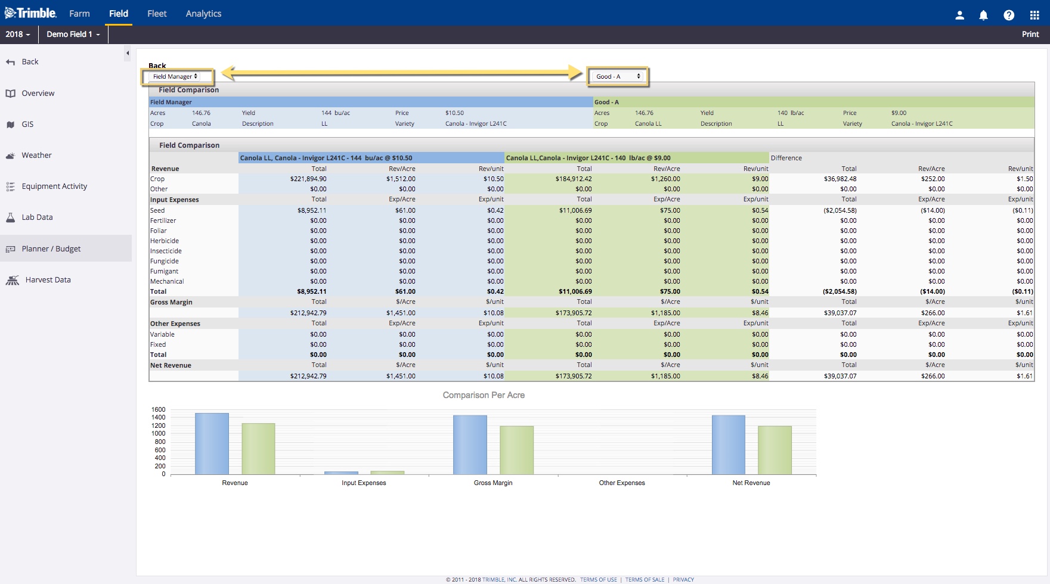Click the Equipment Activity list icon
1050x584 pixels.
(10, 187)
